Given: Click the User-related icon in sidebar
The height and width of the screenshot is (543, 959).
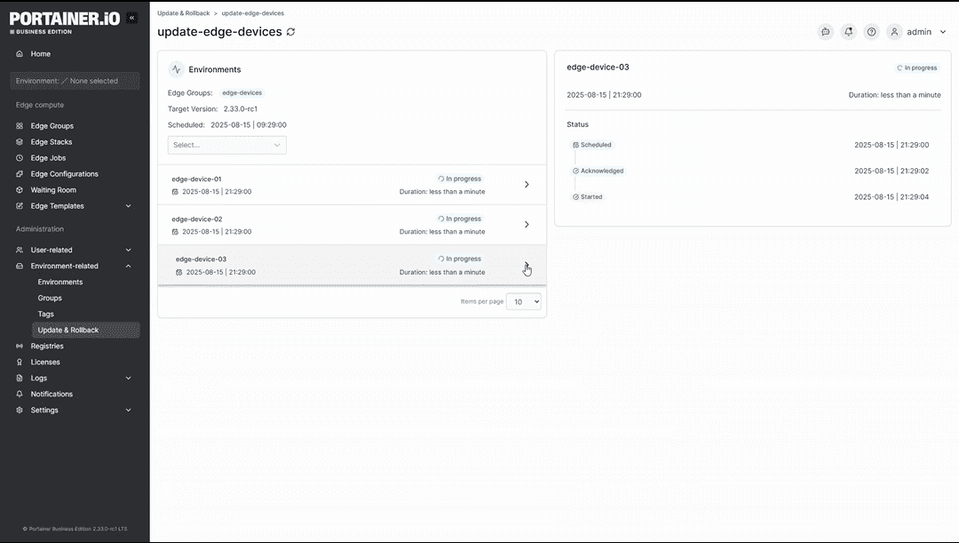Looking at the screenshot, I should (x=20, y=251).
